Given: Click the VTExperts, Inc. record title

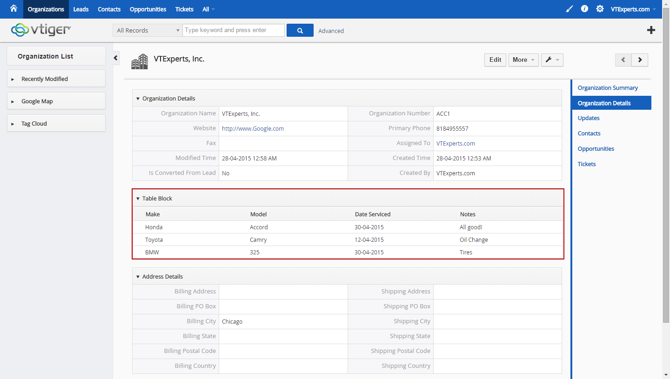Looking at the screenshot, I should pos(179,59).
